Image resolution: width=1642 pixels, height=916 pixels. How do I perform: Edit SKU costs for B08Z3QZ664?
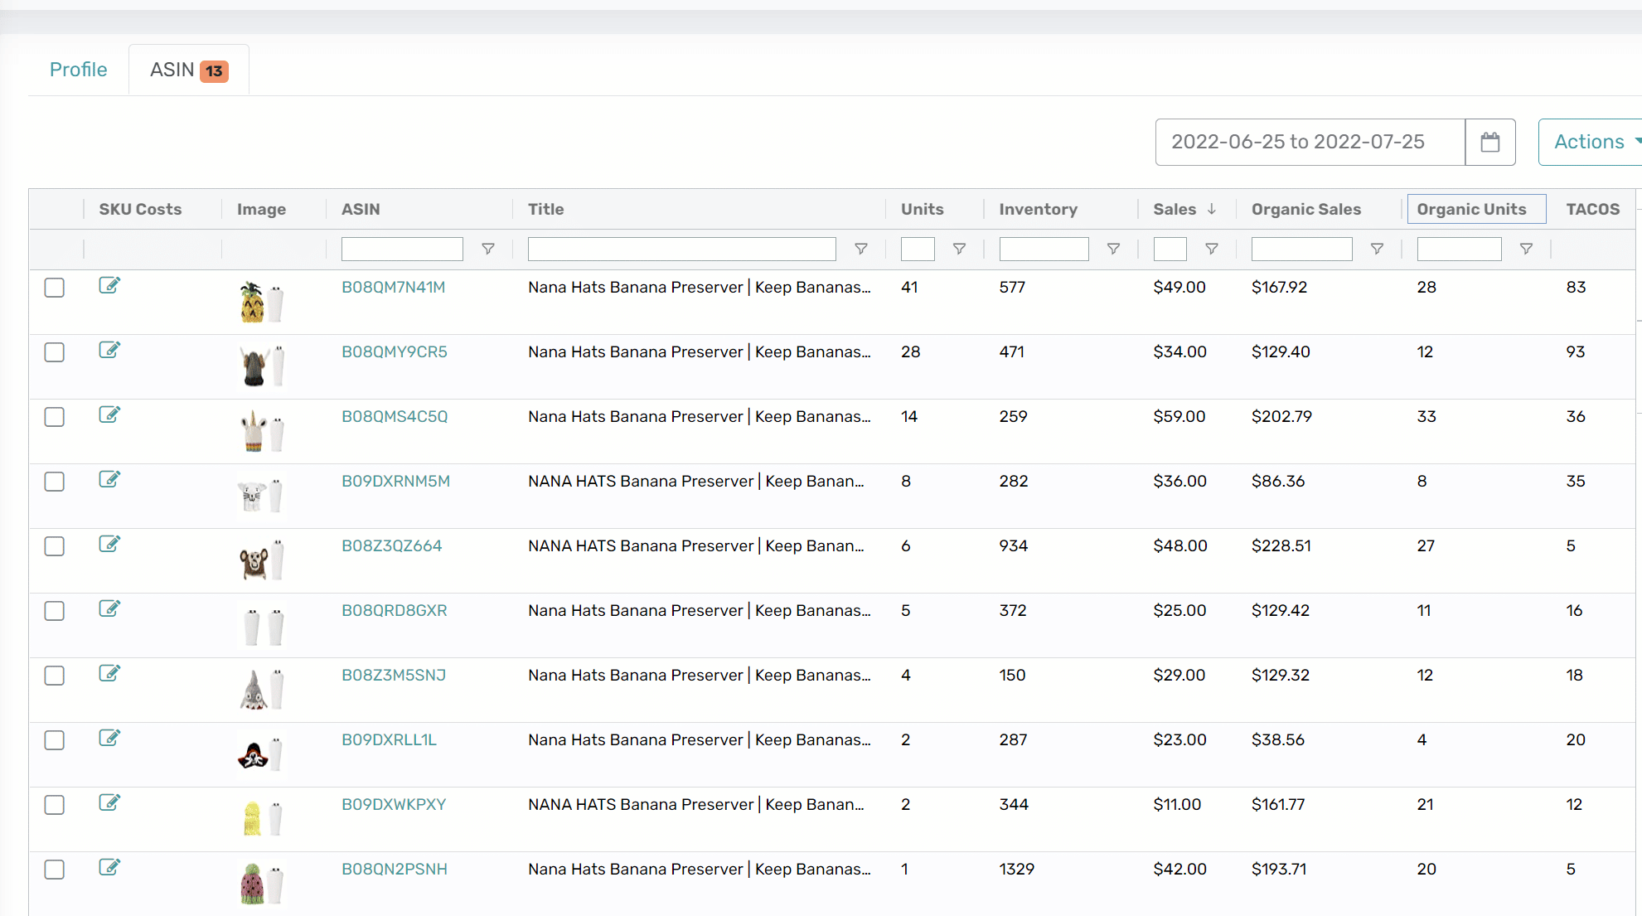109,544
